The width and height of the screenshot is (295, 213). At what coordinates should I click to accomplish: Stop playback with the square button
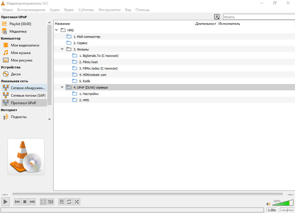(x=25, y=202)
